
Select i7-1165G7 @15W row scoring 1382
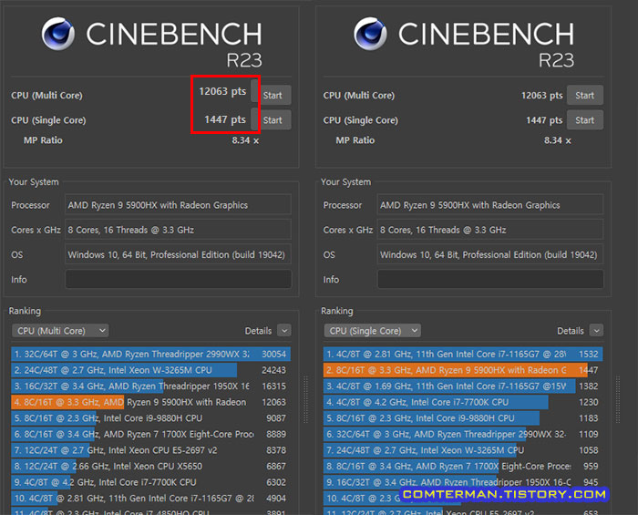point(463,386)
